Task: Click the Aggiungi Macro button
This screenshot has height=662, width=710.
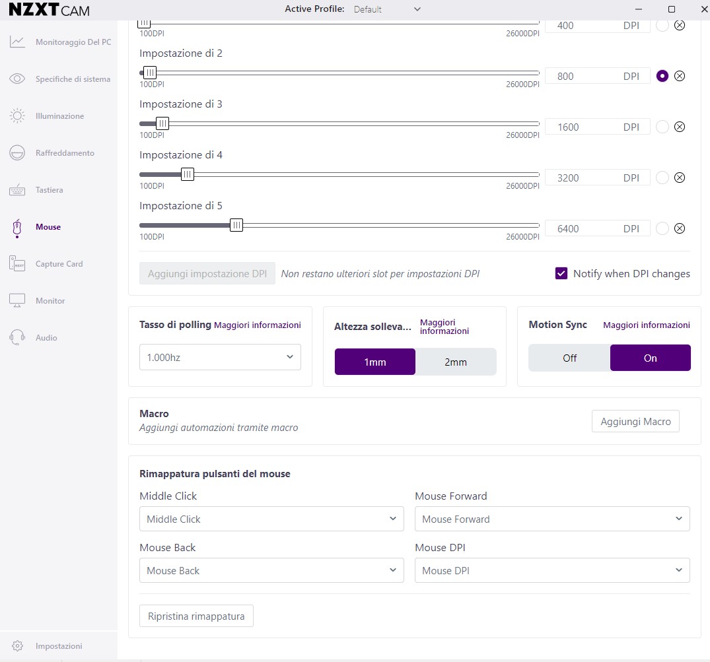Action: pyautogui.click(x=635, y=421)
